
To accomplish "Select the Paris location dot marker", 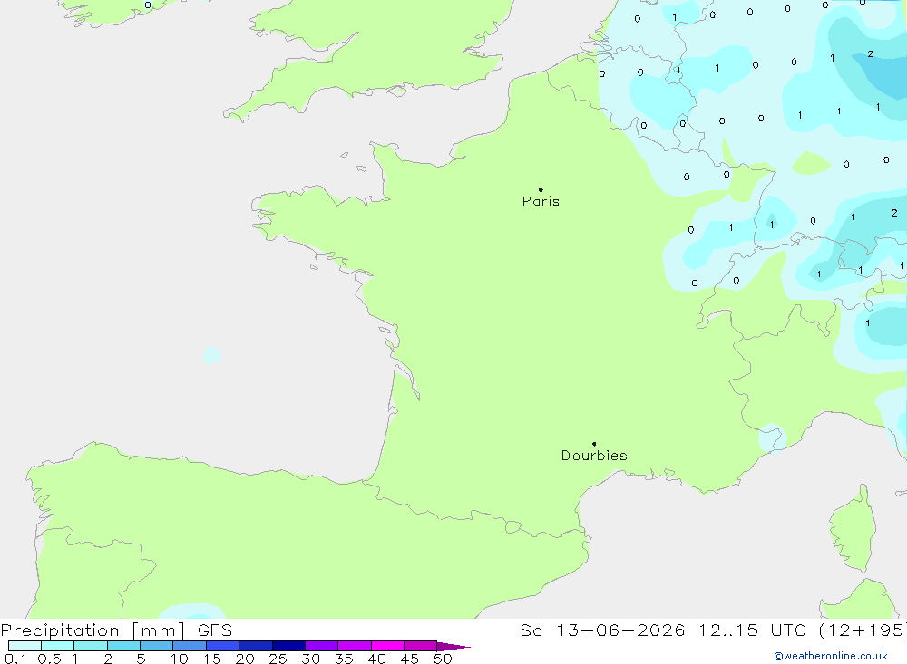I will click(x=541, y=189).
